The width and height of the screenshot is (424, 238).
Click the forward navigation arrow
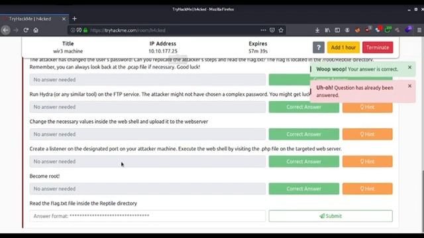click(16, 30)
